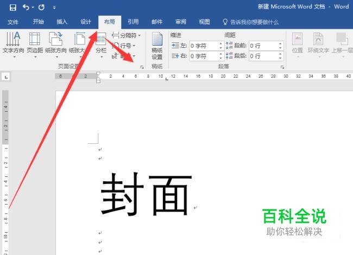
Task: Switch to the 开始 ribbon tab
Action: pyautogui.click(x=38, y=22)
